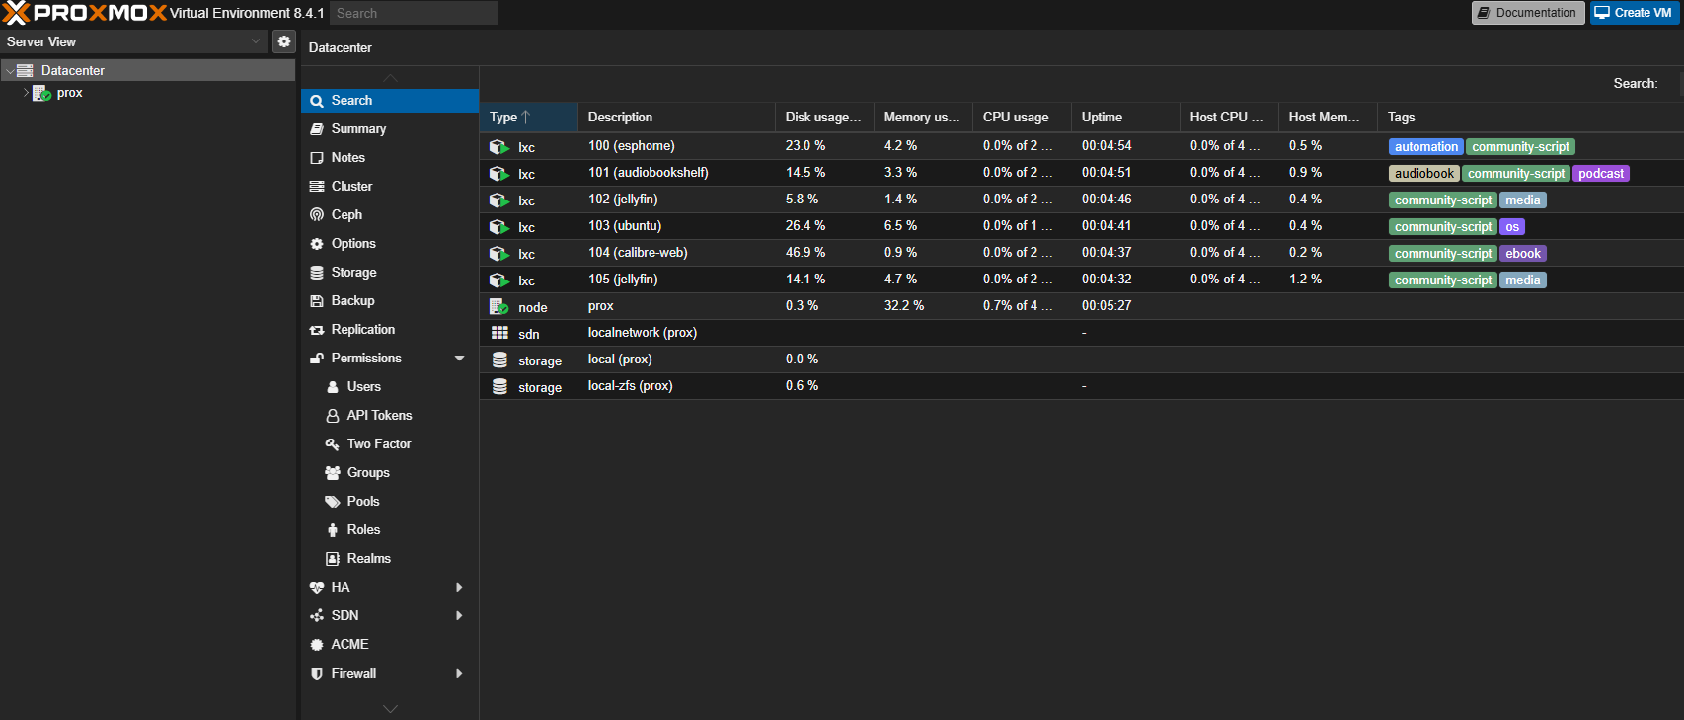Sort by the Tags column header
Viewport: 1684px width, 720px height.
click(x=1531, y=117)
